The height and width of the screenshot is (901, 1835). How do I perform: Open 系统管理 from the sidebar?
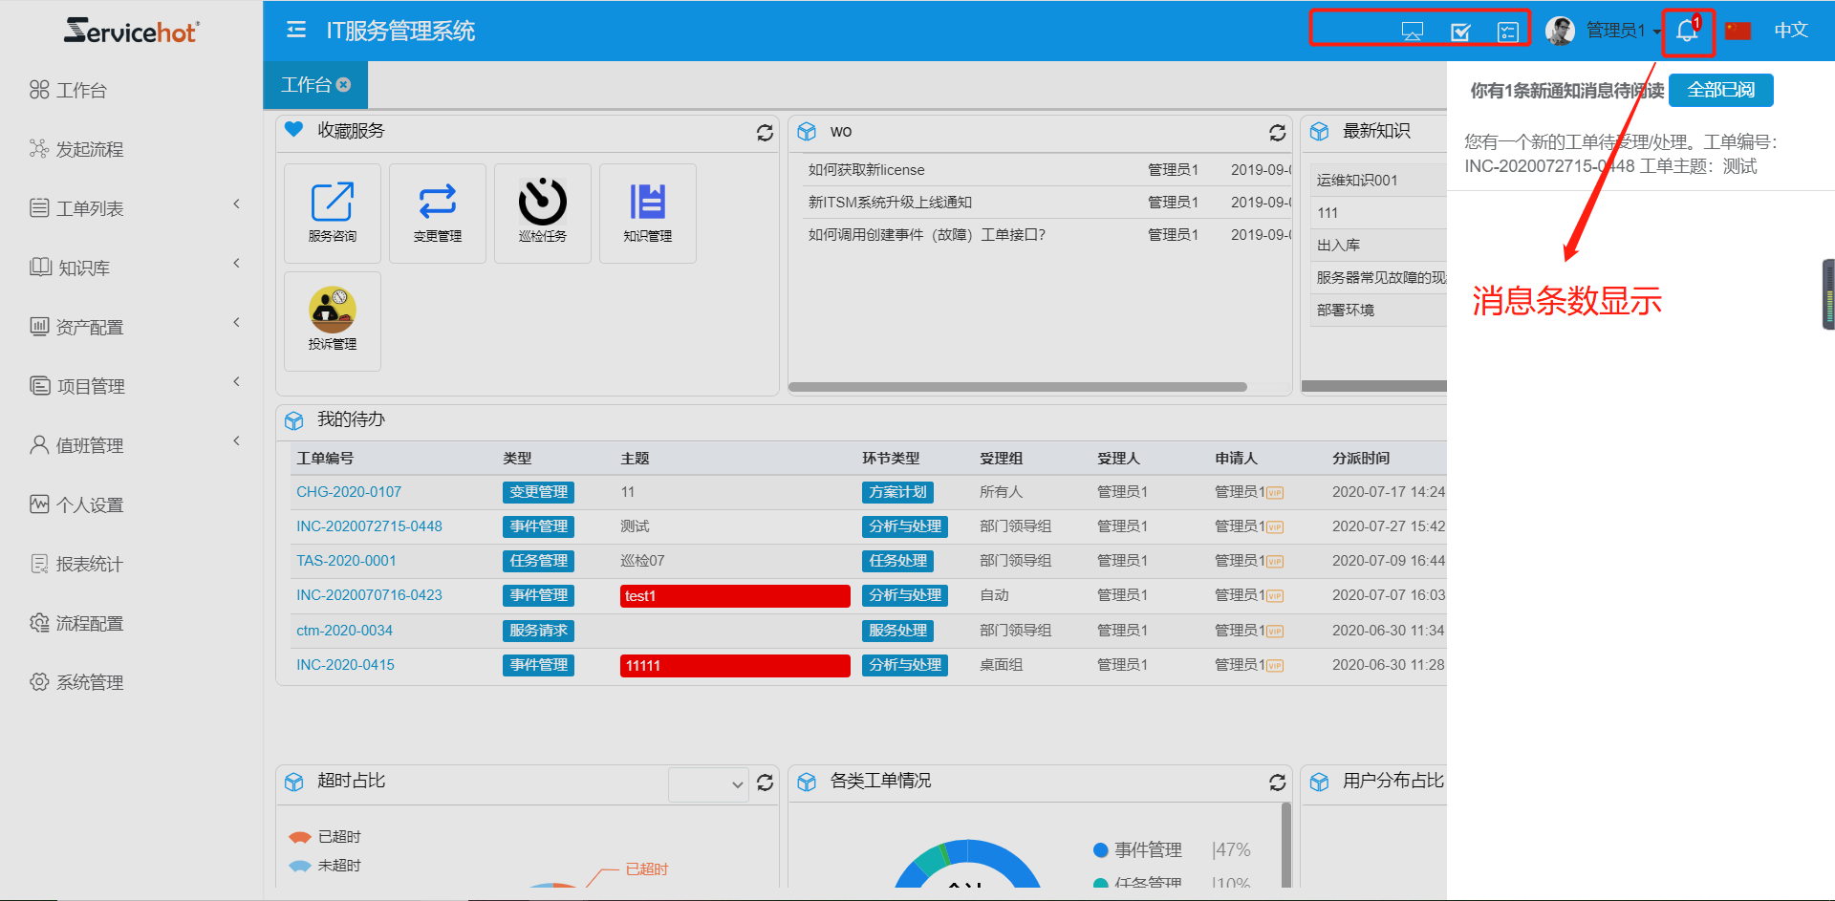point(90,682)
